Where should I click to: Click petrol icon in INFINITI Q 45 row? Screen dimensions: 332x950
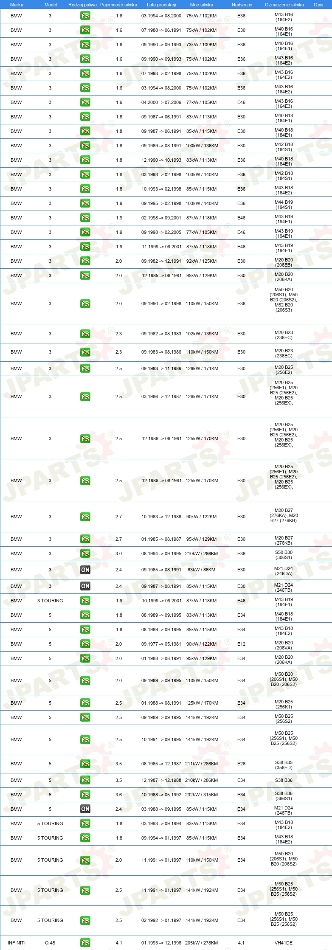pyautogui.click(x=85, y=943)
